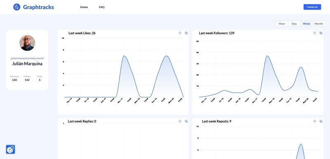
Task: Switch the time range to Hour
Action: coord(282,24)
